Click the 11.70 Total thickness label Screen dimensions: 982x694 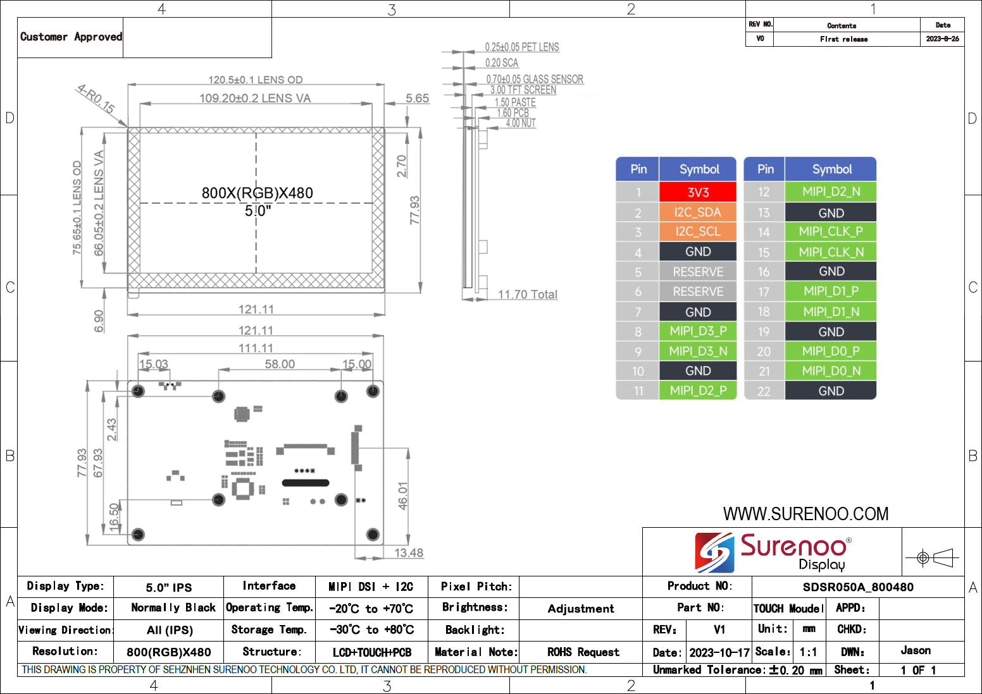tap(527, 295)
